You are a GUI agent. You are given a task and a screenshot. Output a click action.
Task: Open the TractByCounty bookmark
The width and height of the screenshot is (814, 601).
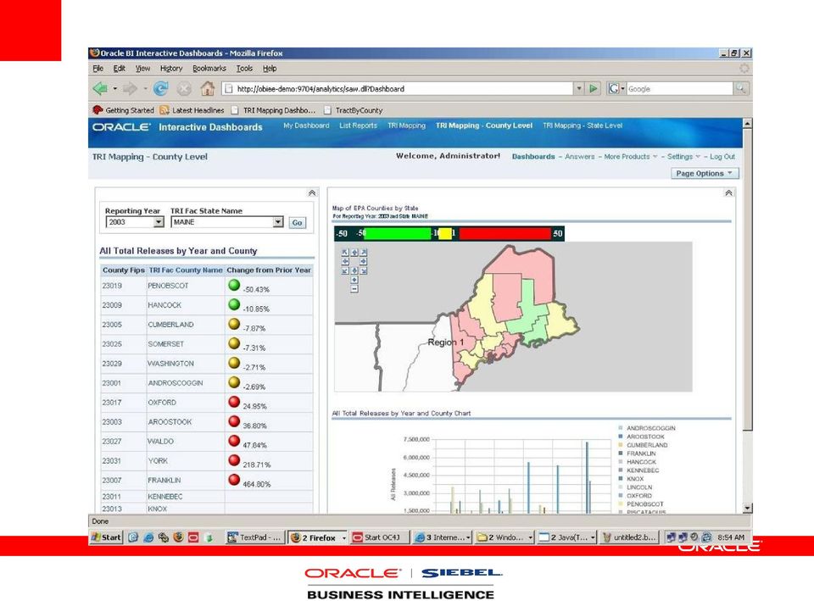353,110
